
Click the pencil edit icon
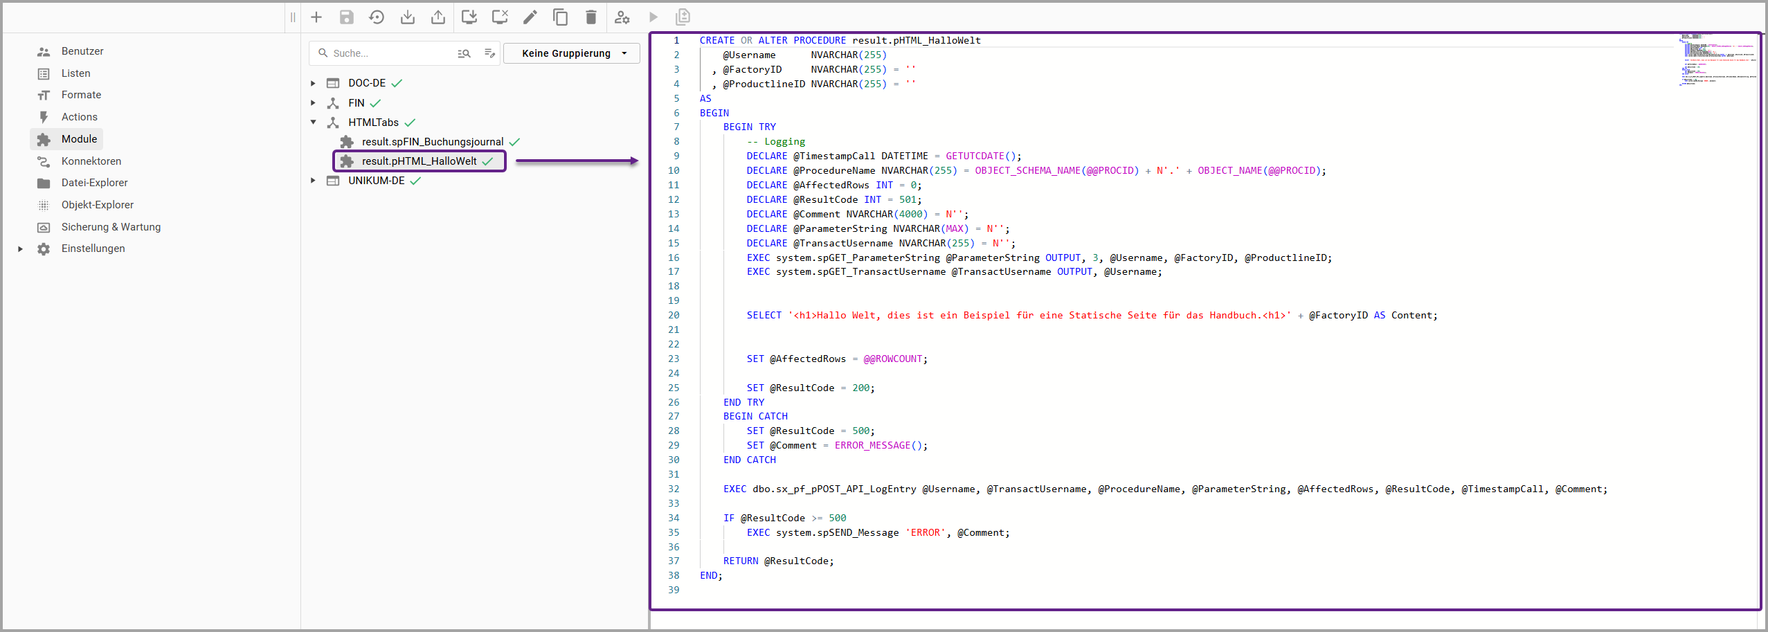tap(530, 17)
